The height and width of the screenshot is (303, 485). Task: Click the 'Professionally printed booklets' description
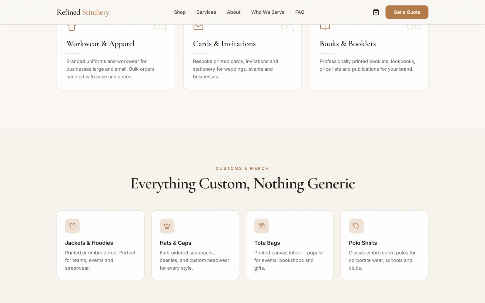tap(367, 65)
